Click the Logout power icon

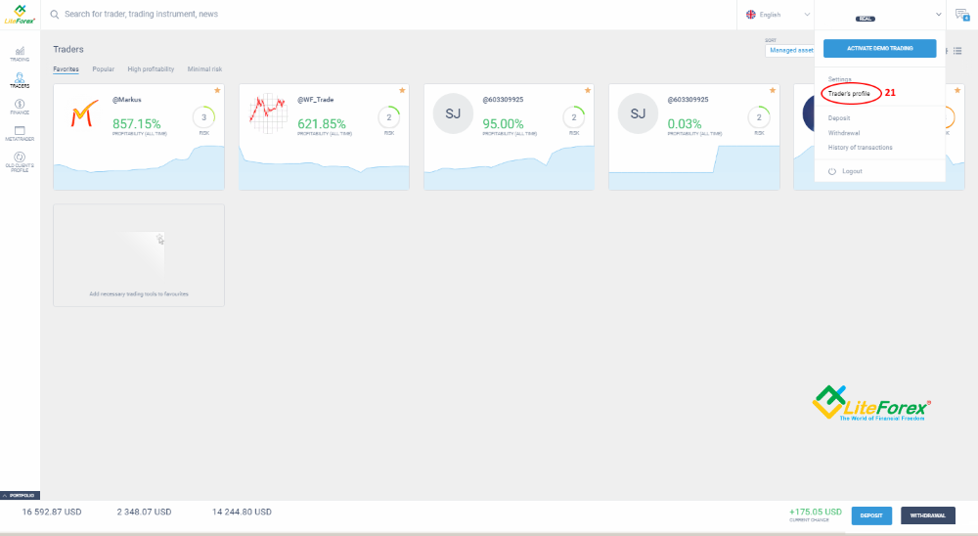pyautogui.click(x=832, y=171)
